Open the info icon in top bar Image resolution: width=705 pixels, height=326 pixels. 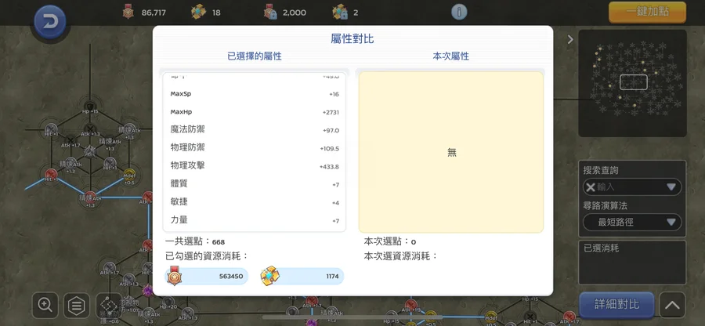pos(459,13)
